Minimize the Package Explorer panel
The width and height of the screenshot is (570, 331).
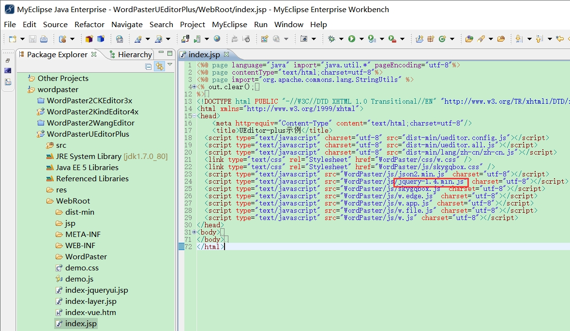pos(161,53)
